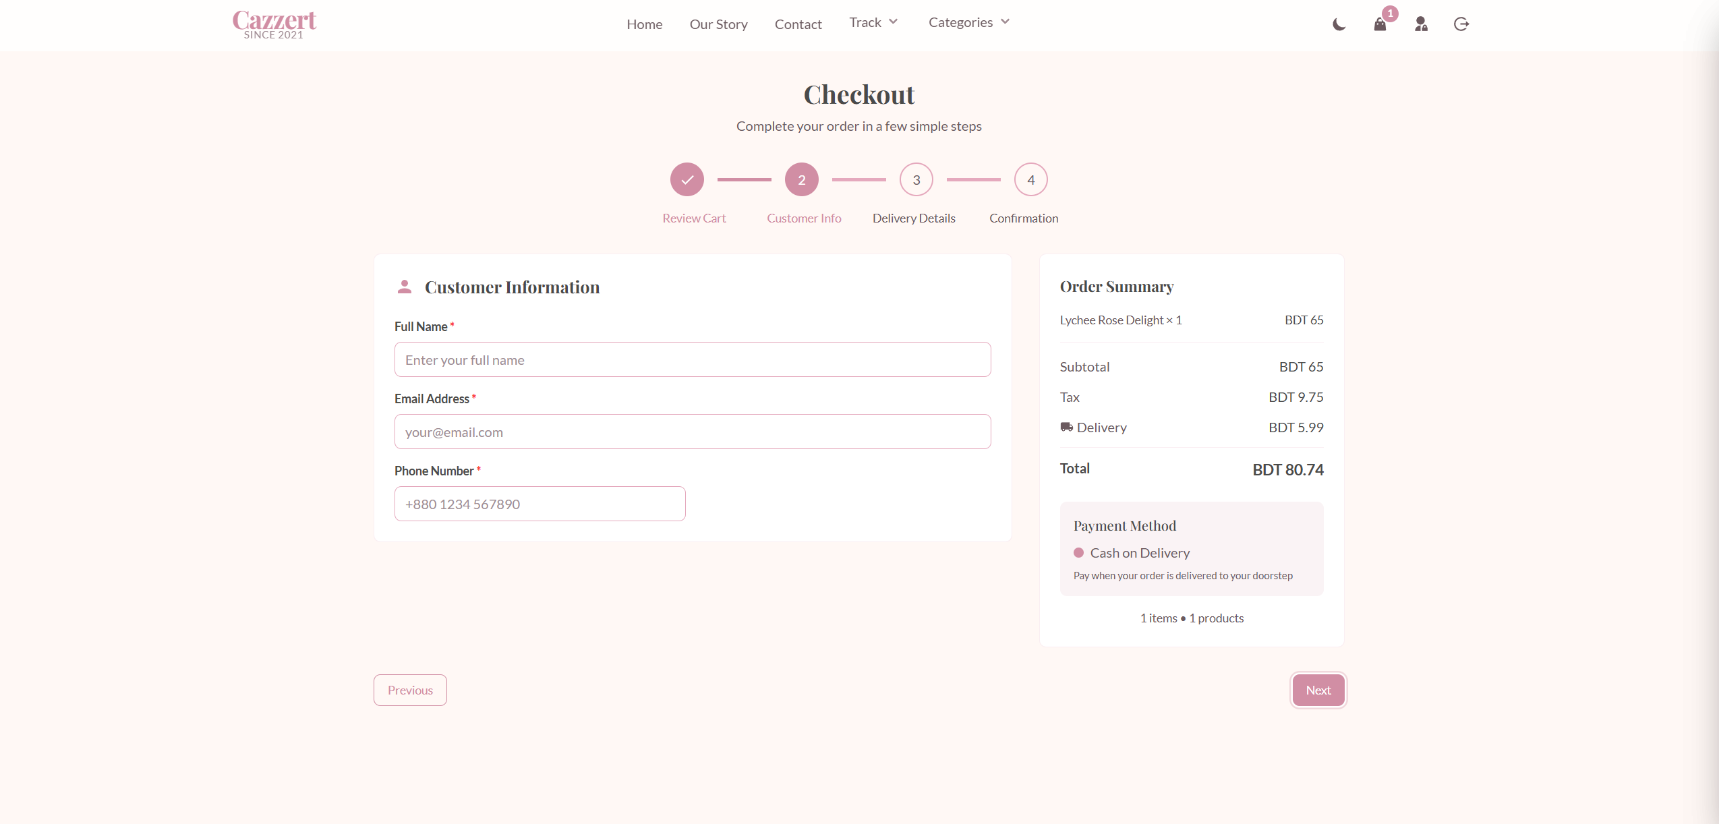Open the Our Story page
Image resolution: width=1719 pixels, height=824 pixels.
718,24
